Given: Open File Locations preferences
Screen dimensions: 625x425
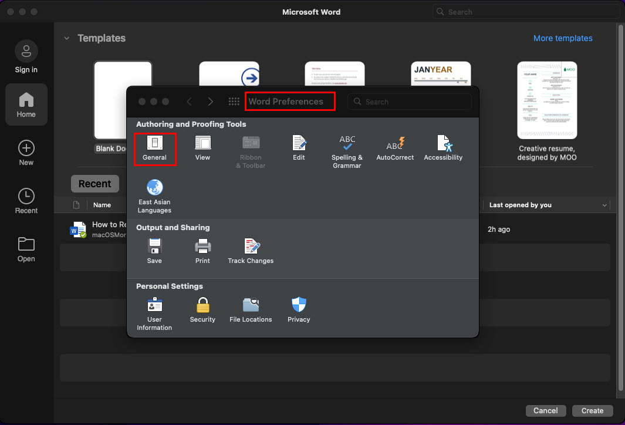Looking at the screenshot, I should pos(251,309).
